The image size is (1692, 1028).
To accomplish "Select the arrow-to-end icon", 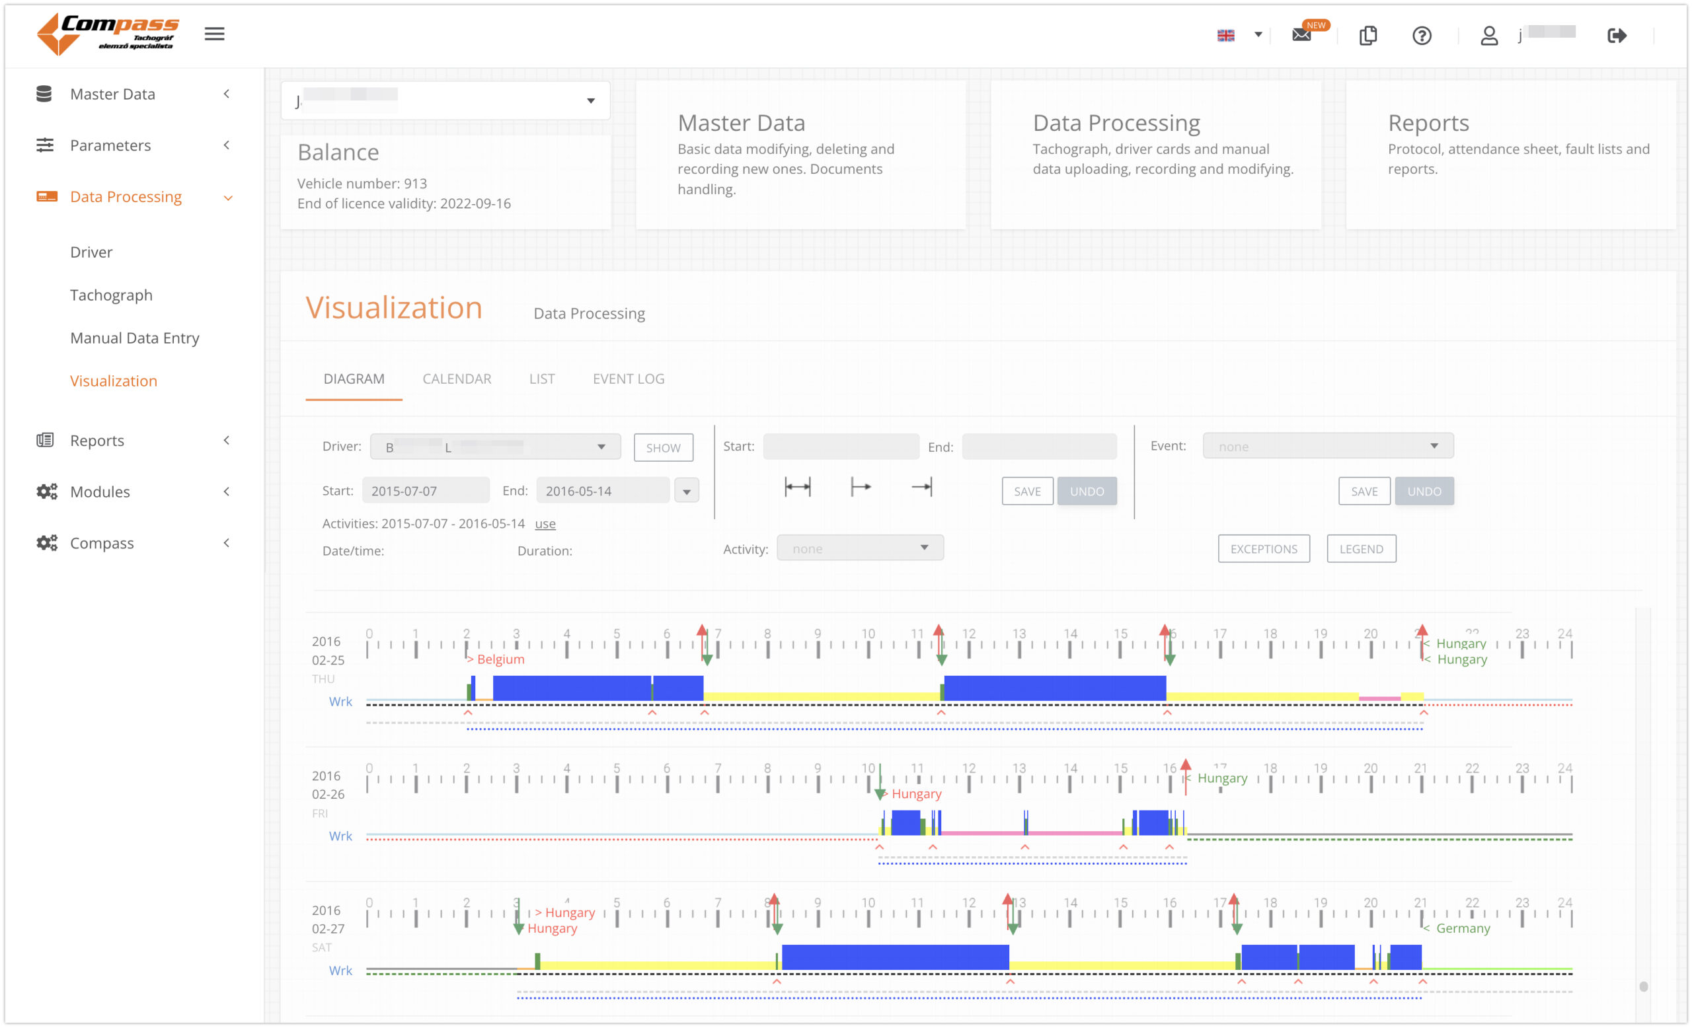I will 921,487.
